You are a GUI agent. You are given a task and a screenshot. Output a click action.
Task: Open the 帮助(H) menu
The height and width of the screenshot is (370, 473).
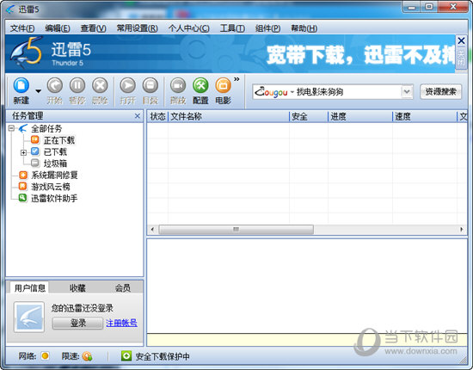pyautogui.click(x=304, y=28)
